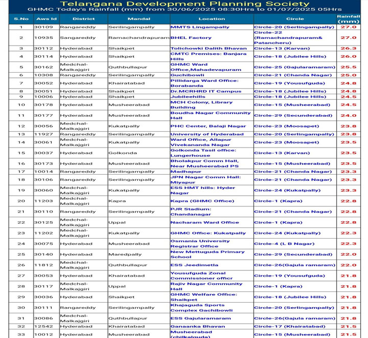Select the District column header

point(83,19)
